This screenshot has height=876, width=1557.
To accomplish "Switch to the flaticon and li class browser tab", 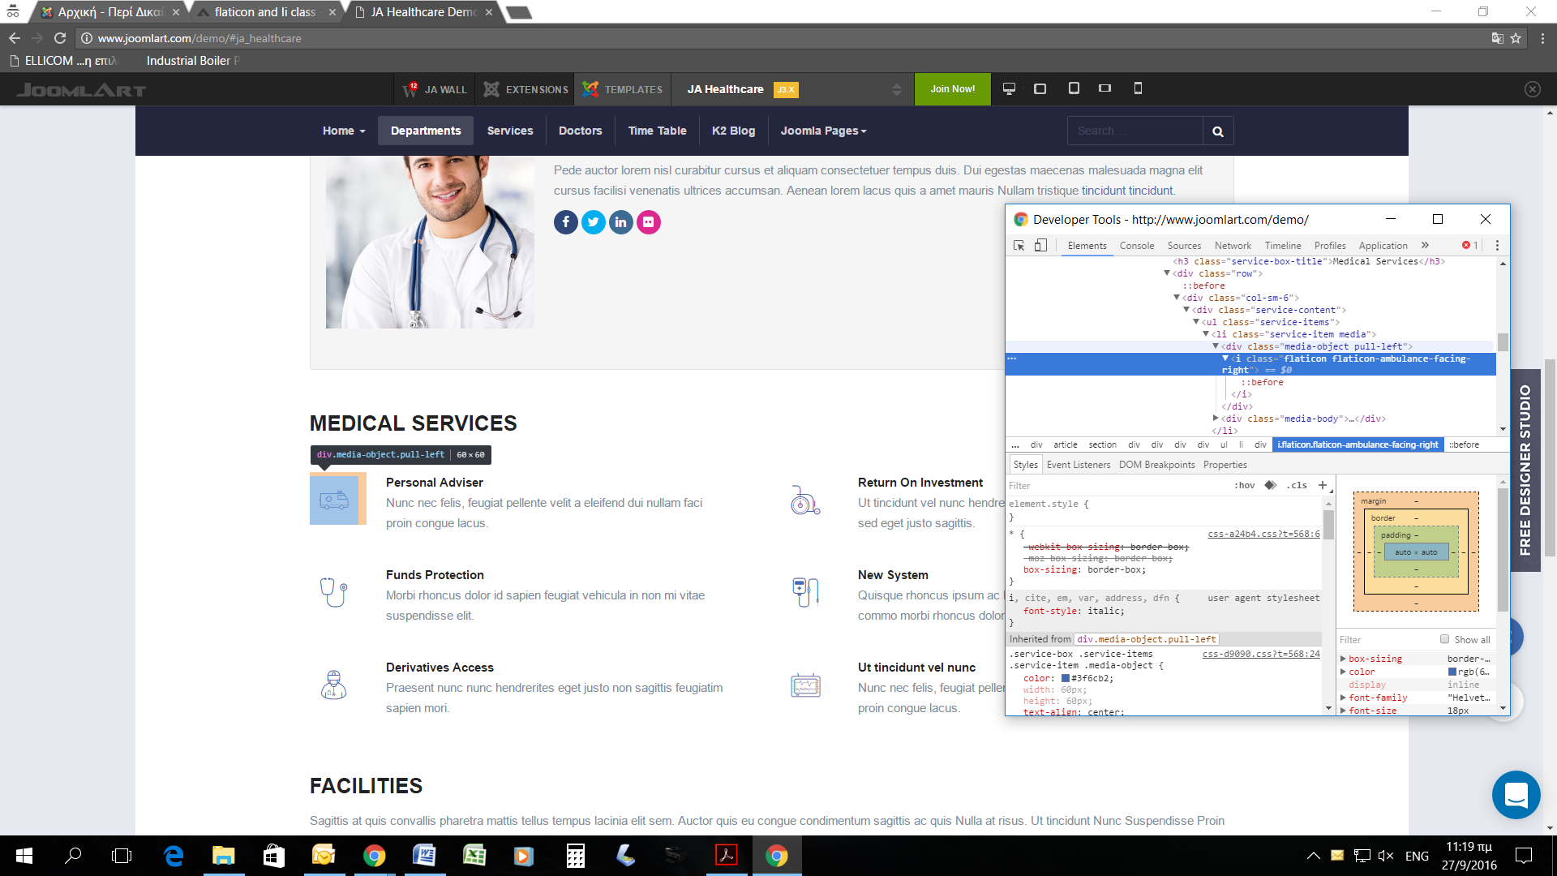I will click(265, 12).
